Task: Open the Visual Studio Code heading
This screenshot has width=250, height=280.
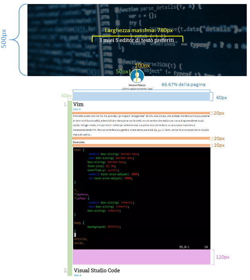Action: pos(96,270)
